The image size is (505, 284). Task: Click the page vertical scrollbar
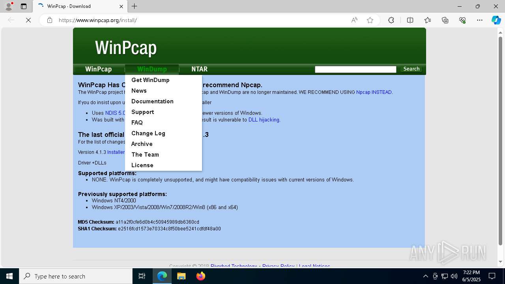pyautogui.click(x=501, y=141)
